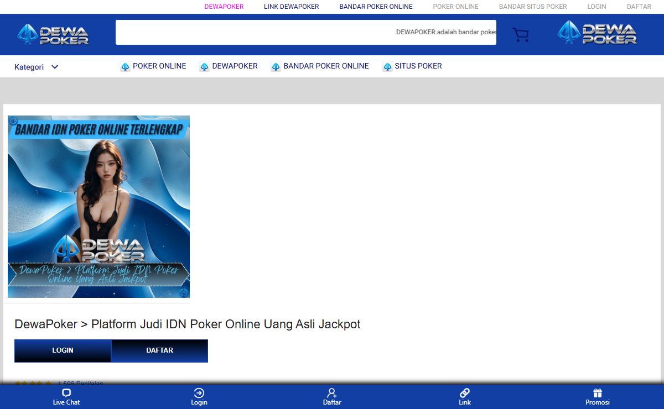
Task: Click the DewaPoker logo in the header right
Action: point(597,33)
